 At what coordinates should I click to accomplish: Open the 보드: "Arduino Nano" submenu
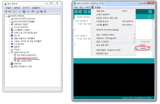click(x=113, y=35)
